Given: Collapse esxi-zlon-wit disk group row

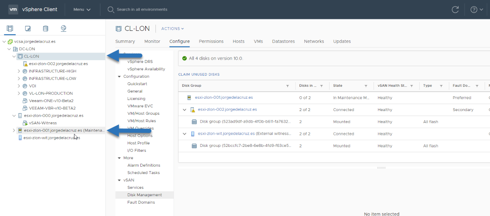Looking at the screenshot, I should click(185, 134).
